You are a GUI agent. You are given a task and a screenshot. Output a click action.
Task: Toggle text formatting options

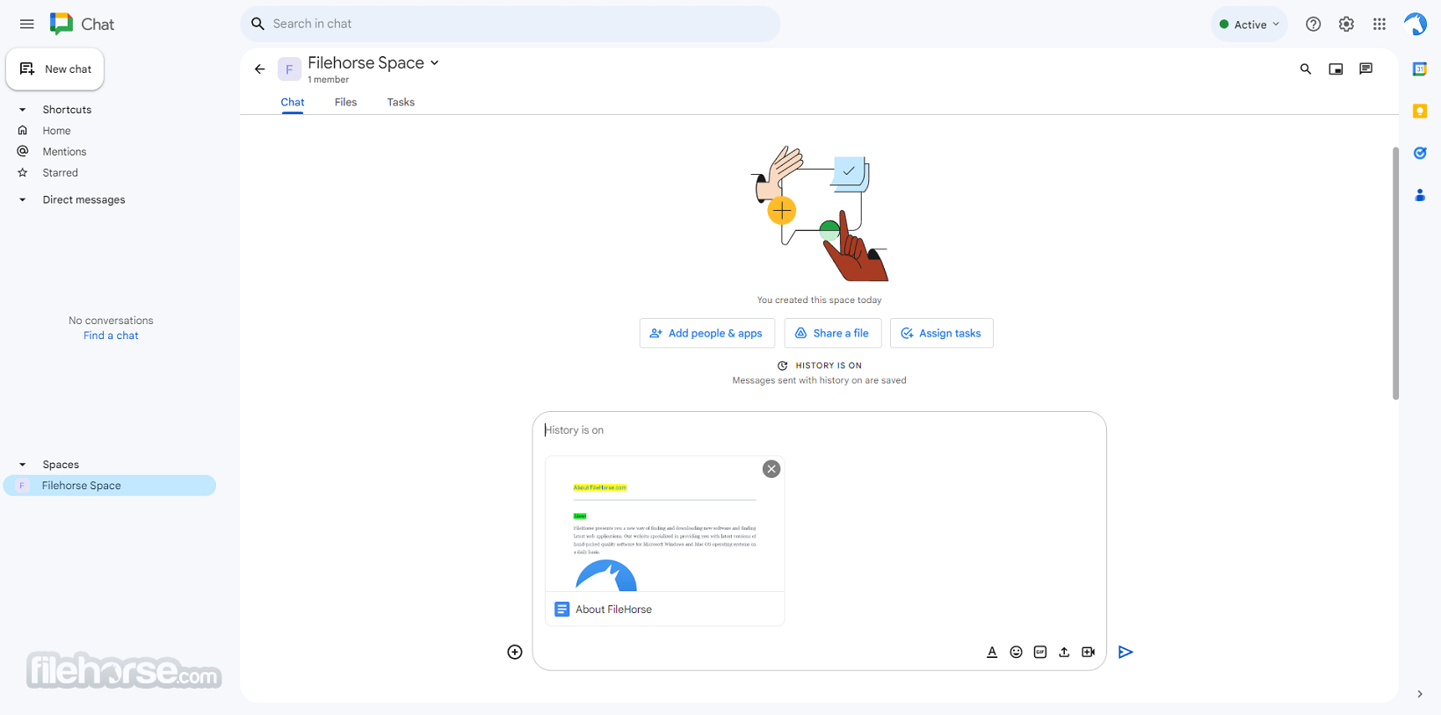[992, 652]
